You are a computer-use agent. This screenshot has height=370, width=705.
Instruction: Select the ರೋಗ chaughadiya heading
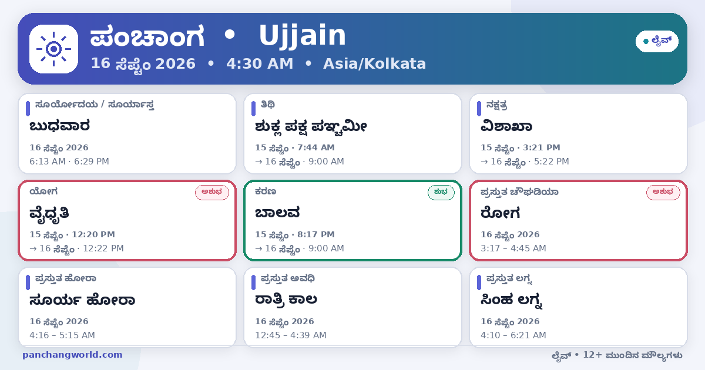tap(501, 213)
